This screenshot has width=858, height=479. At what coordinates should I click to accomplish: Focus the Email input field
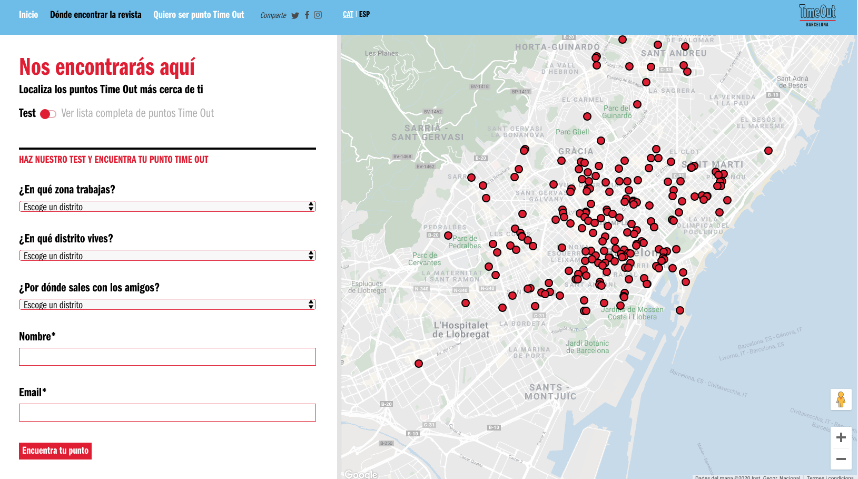point(167,413)
